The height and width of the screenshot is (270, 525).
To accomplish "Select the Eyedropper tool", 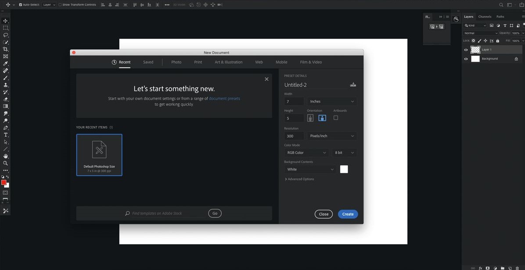I will [5, 64].
